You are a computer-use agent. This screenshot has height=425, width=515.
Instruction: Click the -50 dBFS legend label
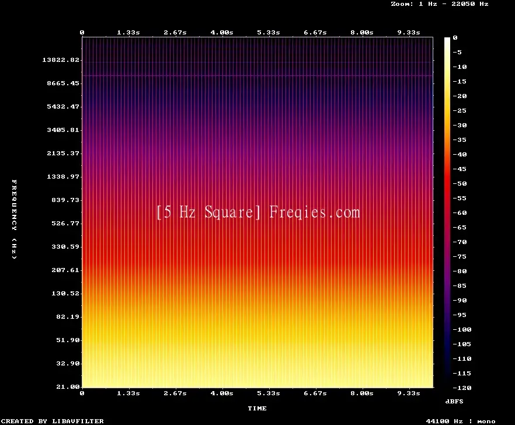coord(460,183)
